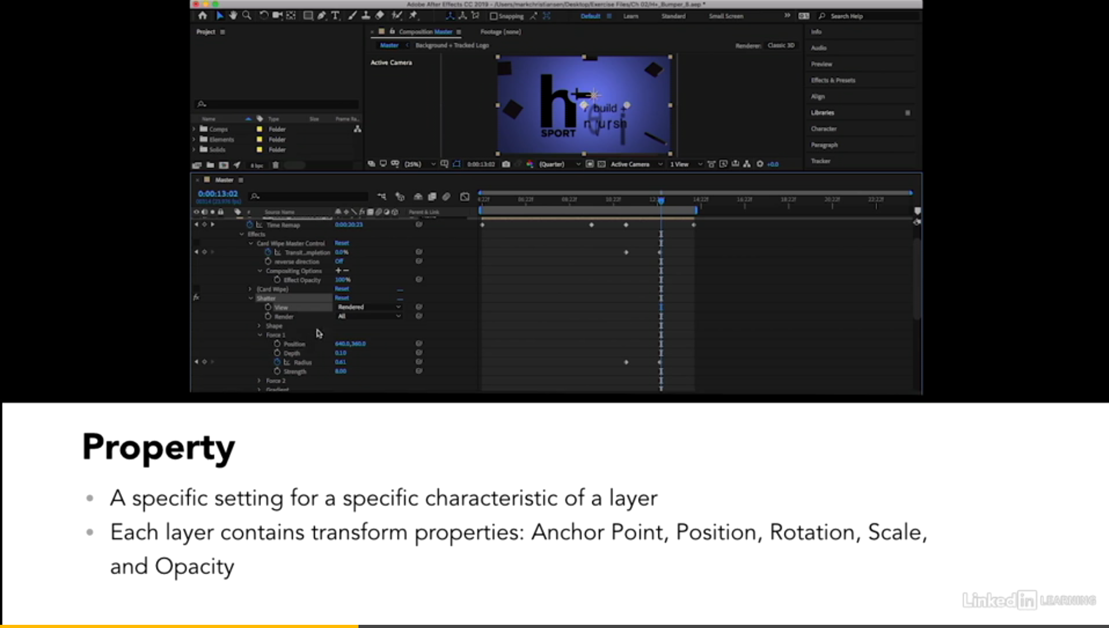Open the View dropdown set to Rendered
Screen dimensions: 1109x628
coord(369,307)
